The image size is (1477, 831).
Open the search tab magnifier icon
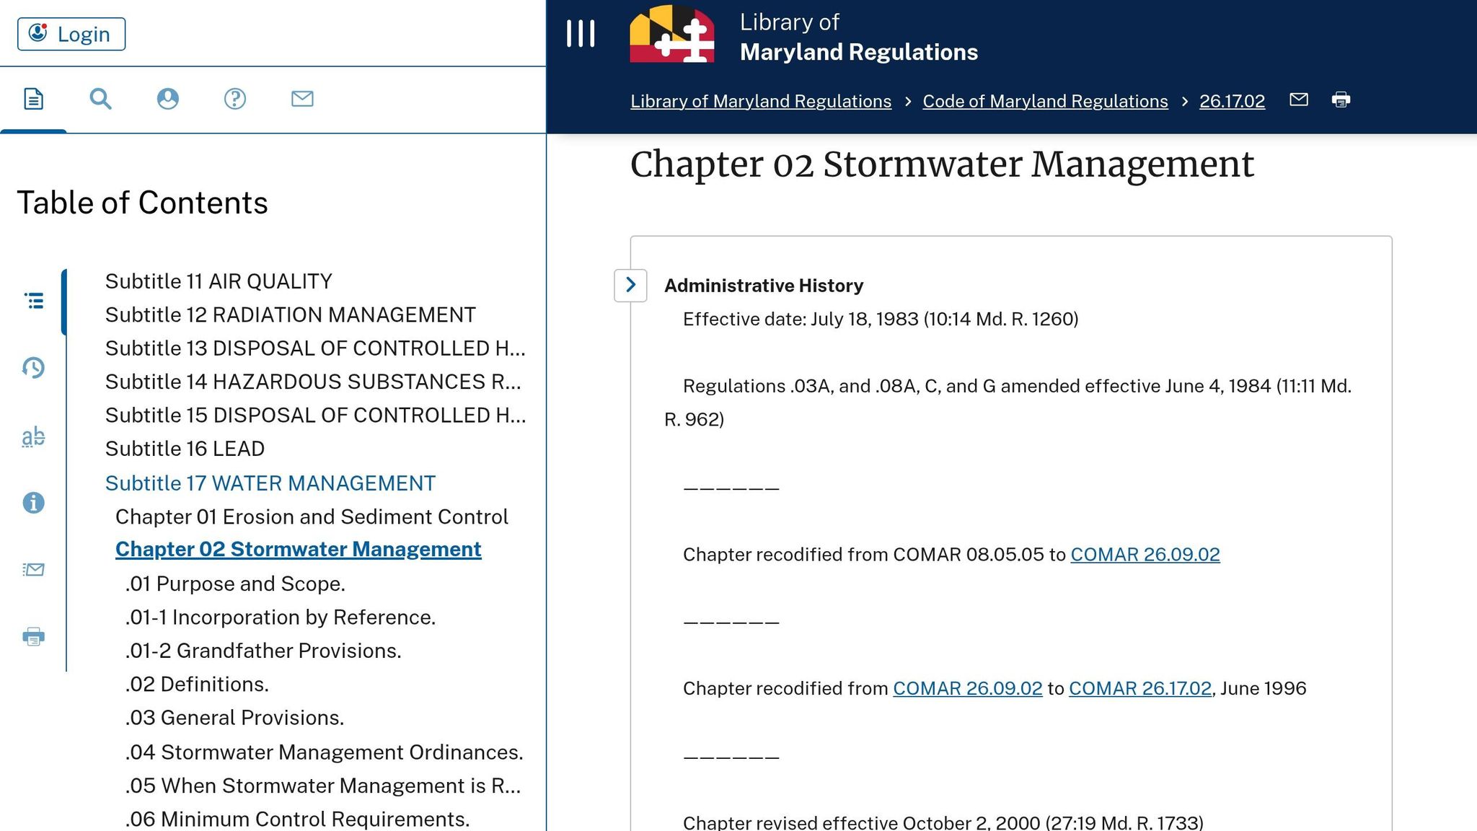(100, 99)
